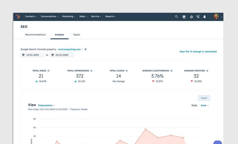238x144 pixels.
Task: Expand the Conversations menu
Action: pyautogui.click(x=49, y=16)
